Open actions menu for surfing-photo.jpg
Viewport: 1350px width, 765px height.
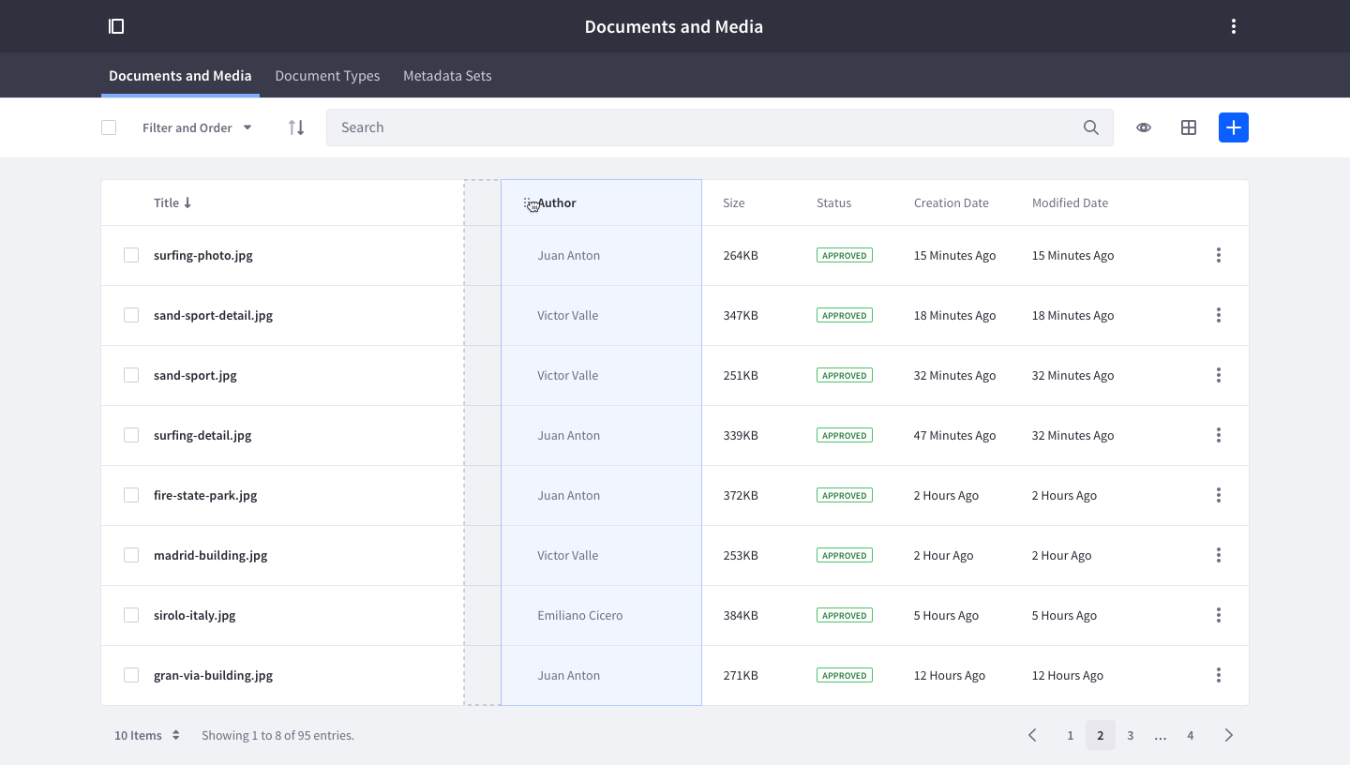tap(1219, 255)
